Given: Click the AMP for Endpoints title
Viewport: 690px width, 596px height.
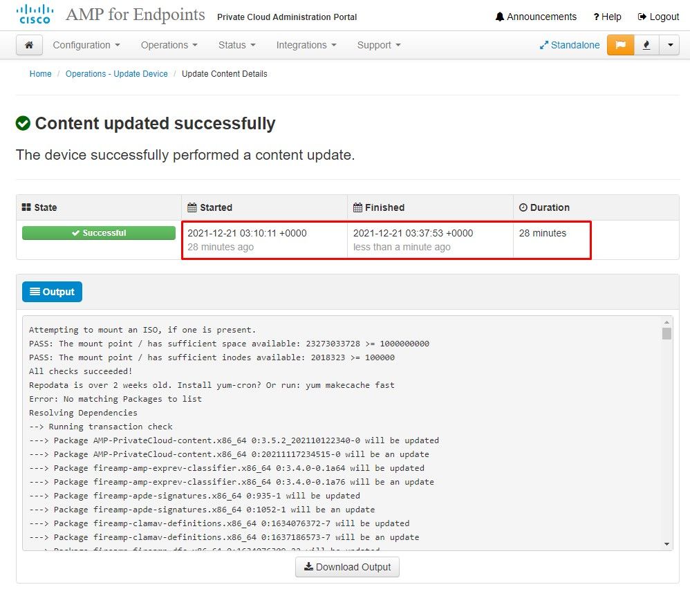Looking at the screenshot, I should point(136,15).
